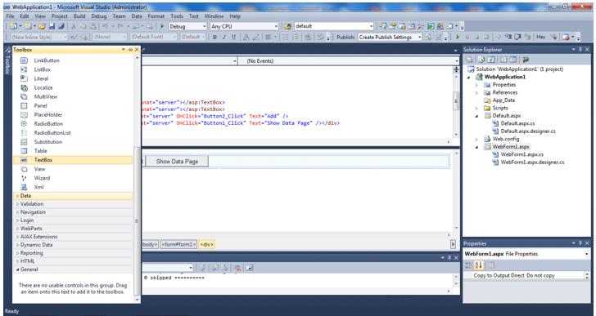The height and width of the screenshot is (316, 596).
Task: Select the RadioButton control in Toolbox
Action: [73, 124]
